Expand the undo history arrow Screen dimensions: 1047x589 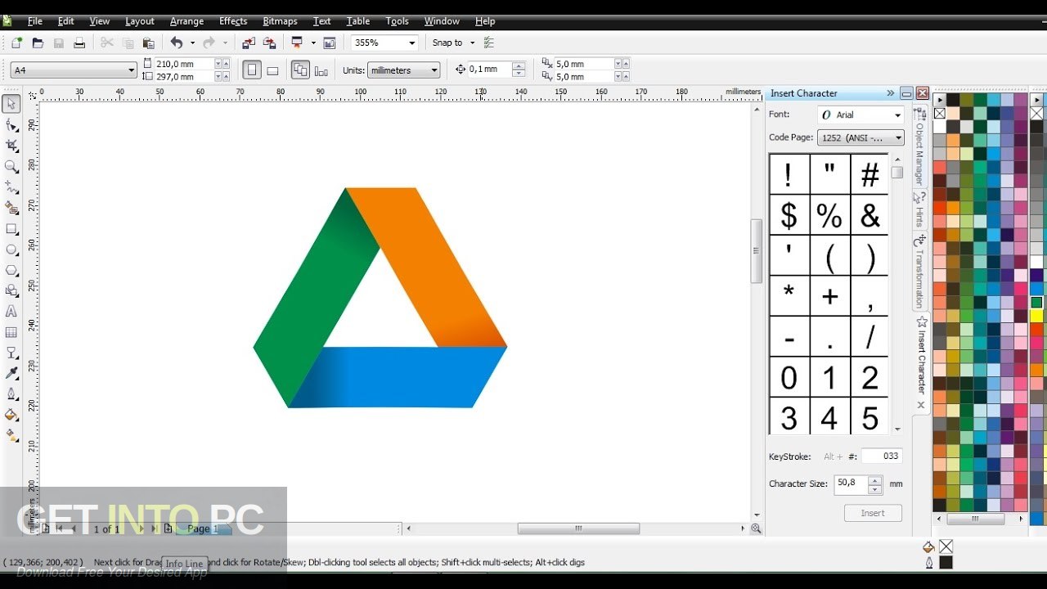192,43
